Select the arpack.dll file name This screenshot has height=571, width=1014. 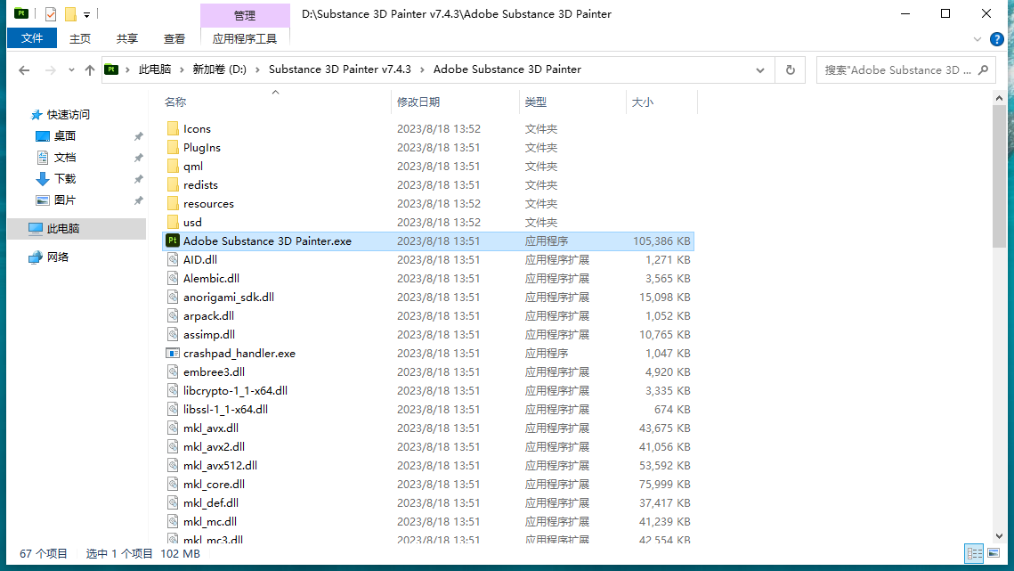(x=209, y=316)
